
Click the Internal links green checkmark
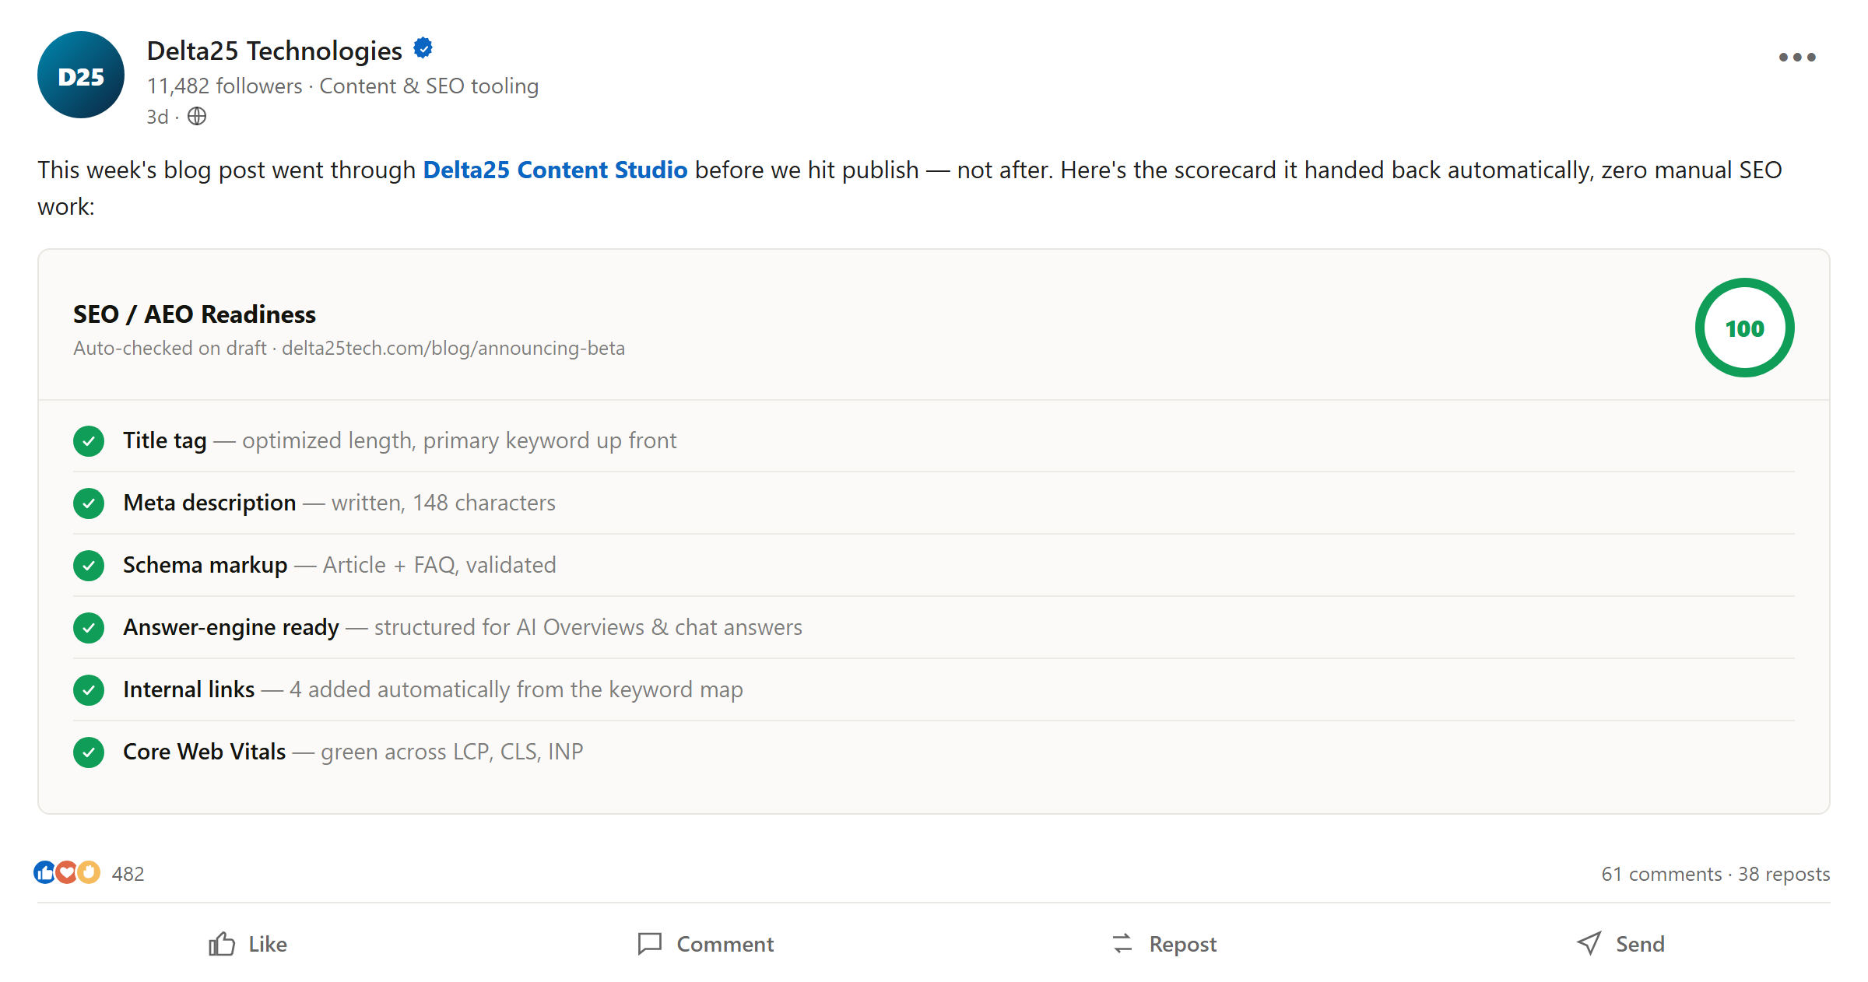(x=89, y=690)
